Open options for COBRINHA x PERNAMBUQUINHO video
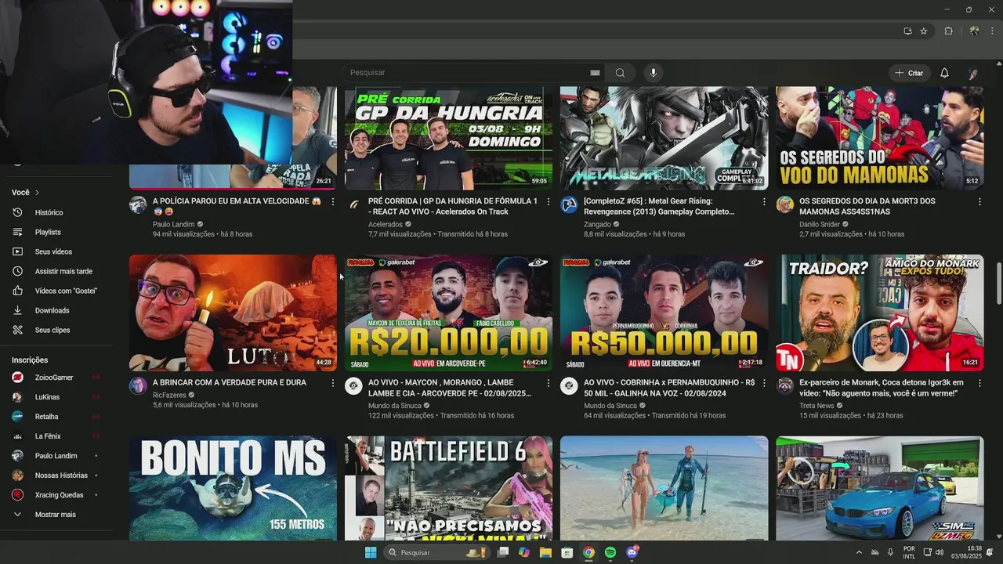This screenshot has height=564, width=1003. 764,383
